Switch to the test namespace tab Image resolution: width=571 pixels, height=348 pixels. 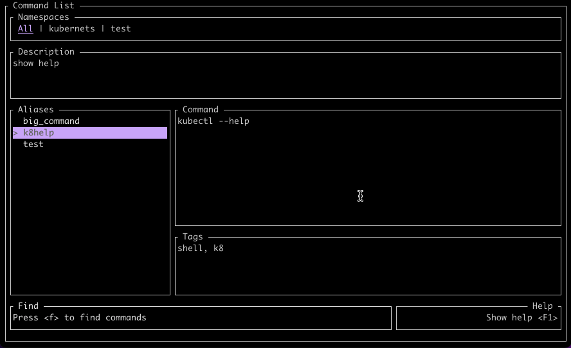120,29
